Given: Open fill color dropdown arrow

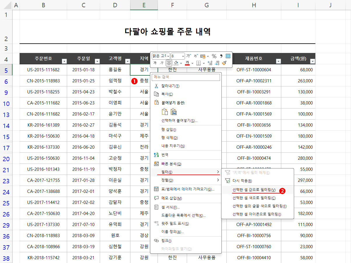Looking at the screenshot, I should 181,63.
